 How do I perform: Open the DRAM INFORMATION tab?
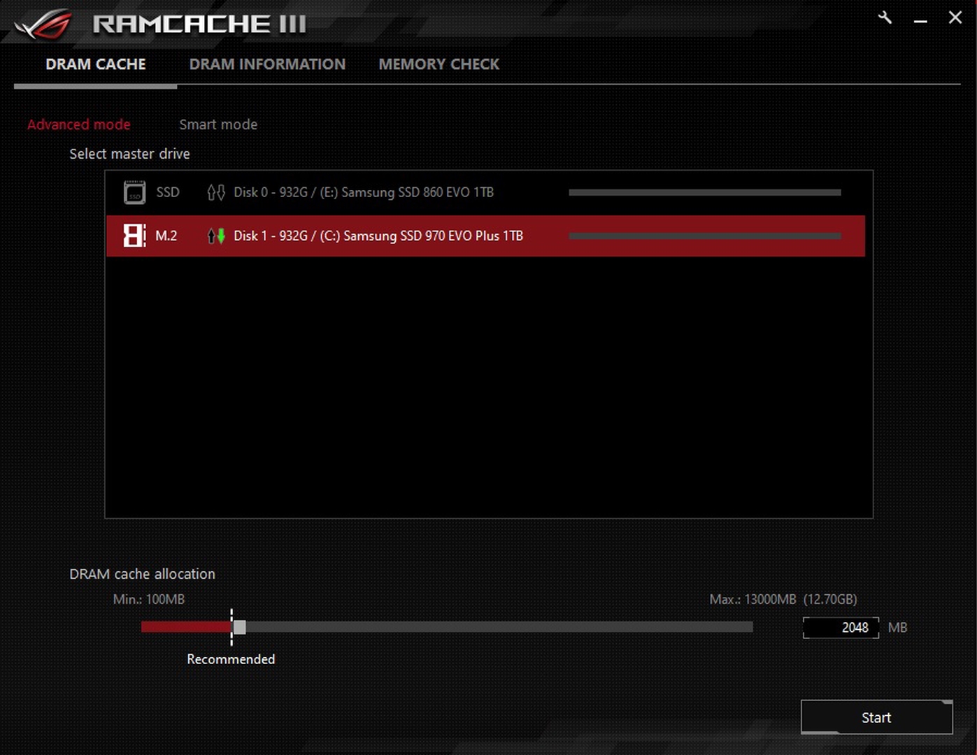click(267, 64)
